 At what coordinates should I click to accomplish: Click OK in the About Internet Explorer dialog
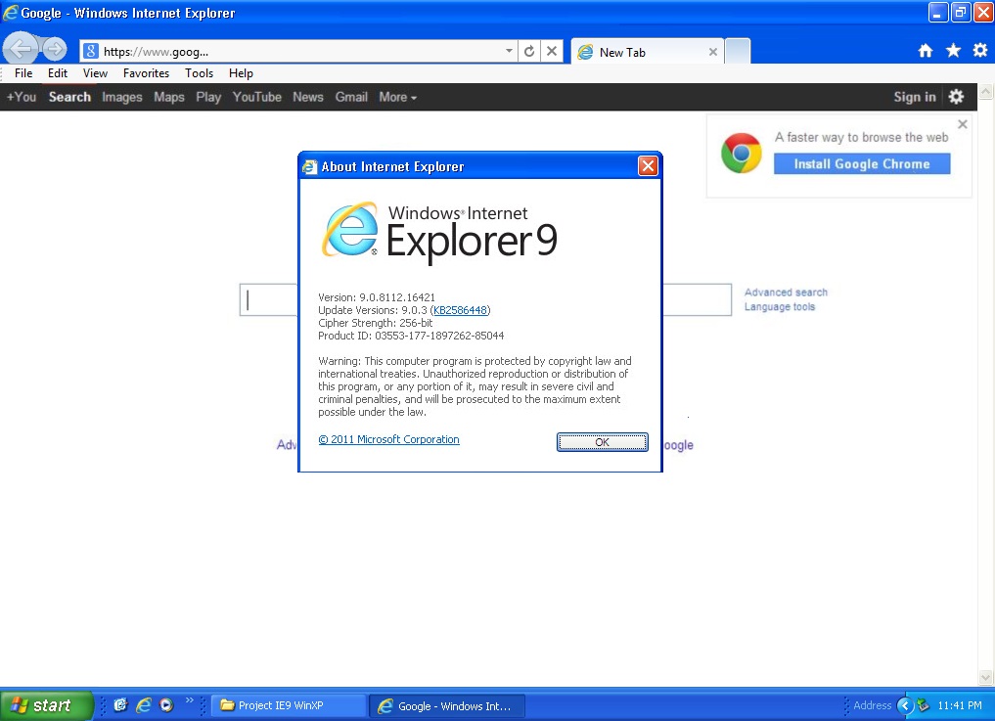click(x=603, y=442)
